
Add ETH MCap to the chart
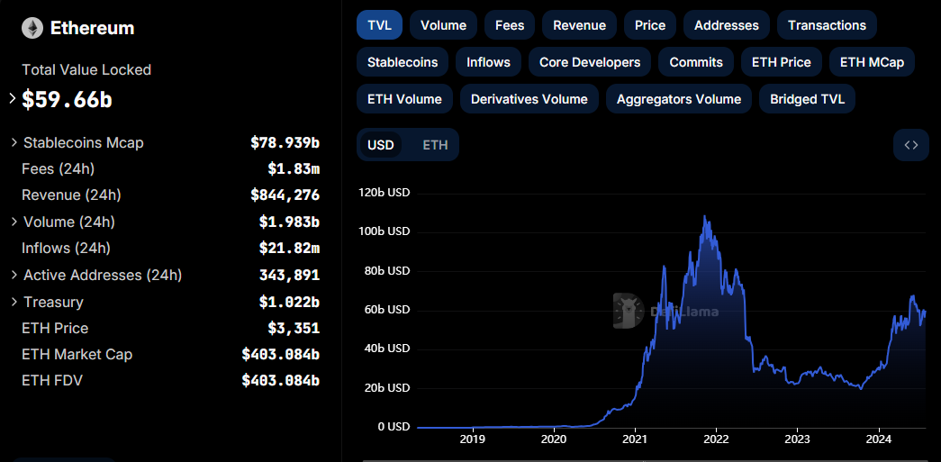click(872, 62)
